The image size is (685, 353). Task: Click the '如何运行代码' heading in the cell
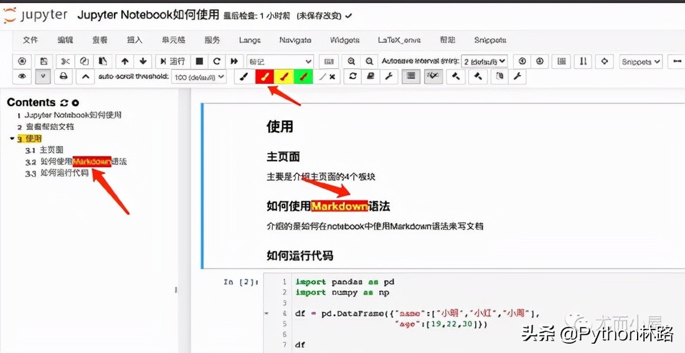[300, 255]
